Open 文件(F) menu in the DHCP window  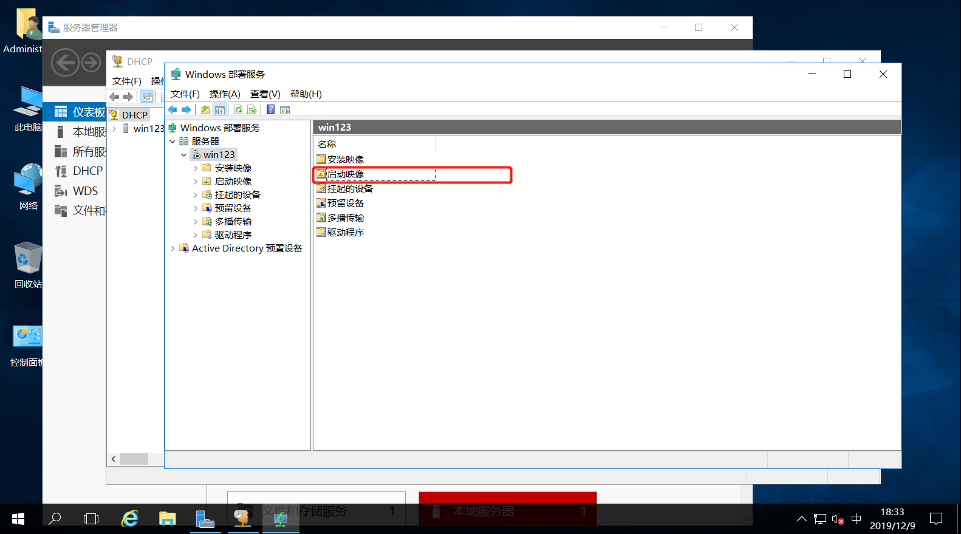pyautogui.click(x=127, y=81)
